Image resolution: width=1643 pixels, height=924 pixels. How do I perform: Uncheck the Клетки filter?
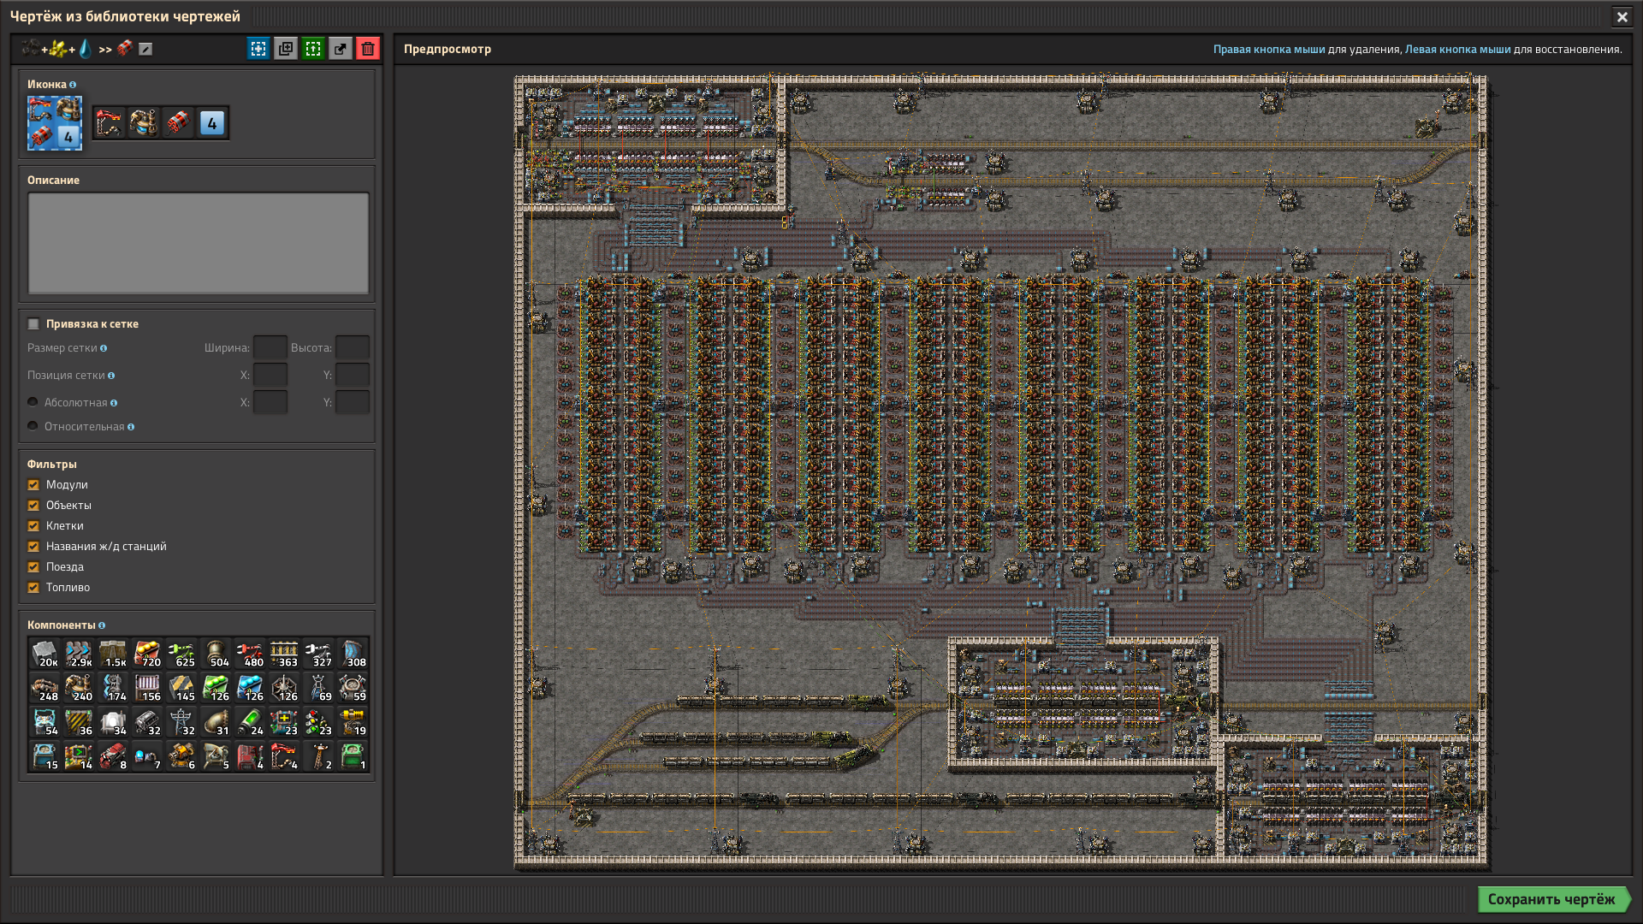33,526
